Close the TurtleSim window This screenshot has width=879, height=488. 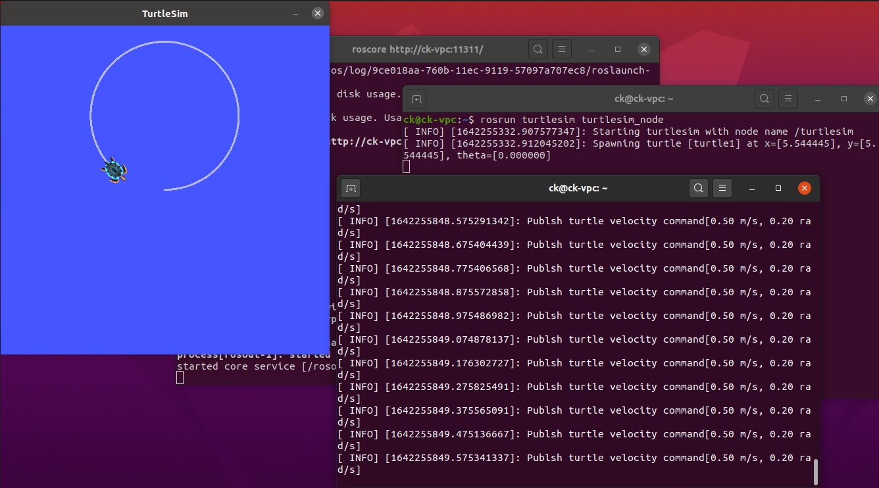(318, 13)
